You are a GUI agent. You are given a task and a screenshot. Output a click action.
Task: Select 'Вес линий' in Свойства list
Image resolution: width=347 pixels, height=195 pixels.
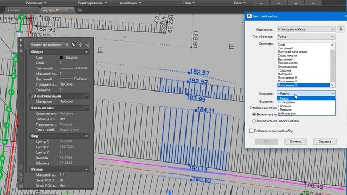tap(285, 59)
